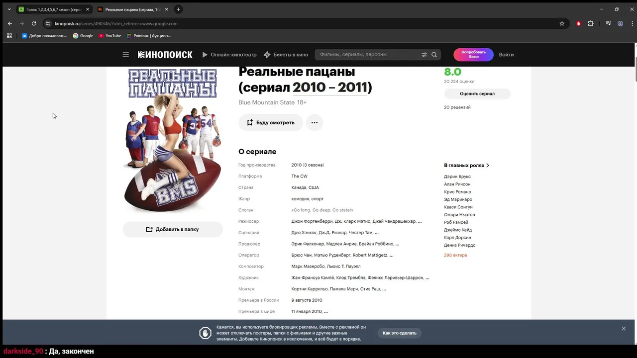Open Билеты в кино section
637x358 pixels.
pos(286,55)
